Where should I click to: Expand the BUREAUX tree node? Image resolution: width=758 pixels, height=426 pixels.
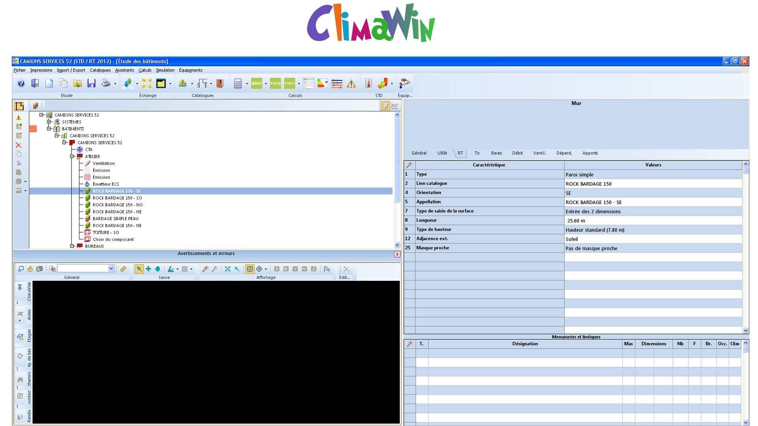tap(72, 246)
